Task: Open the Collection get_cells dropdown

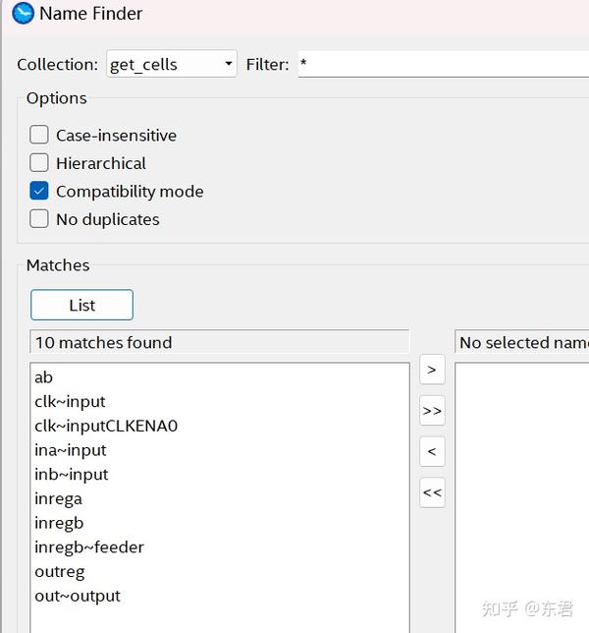Action: click(x=172, y=64)
